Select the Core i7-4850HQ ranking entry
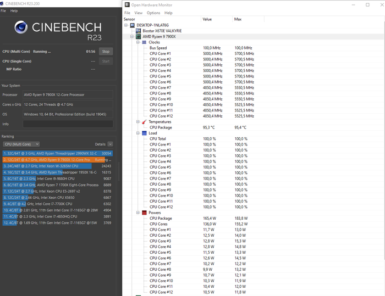The width and height of the screenshot is (385, 296). (57, 216)
